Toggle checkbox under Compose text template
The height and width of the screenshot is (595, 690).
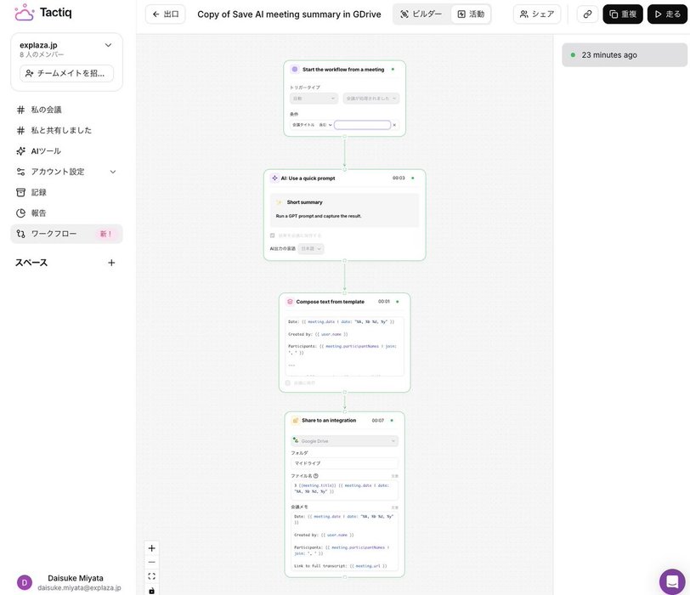(288, 382)
